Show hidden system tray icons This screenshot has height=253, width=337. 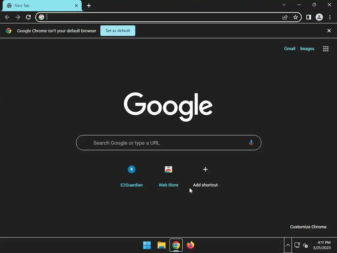click(288, 245)
